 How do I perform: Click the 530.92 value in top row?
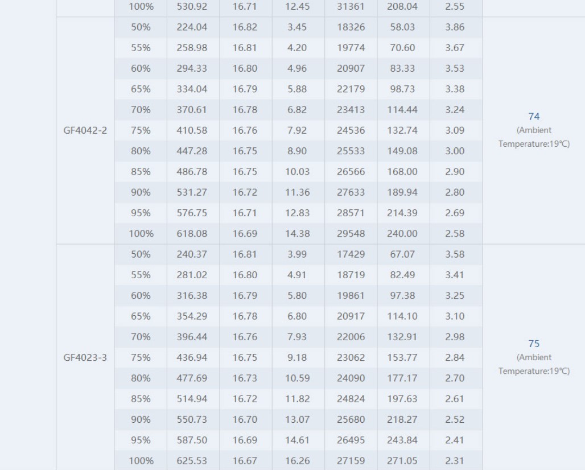click(192, 7)
